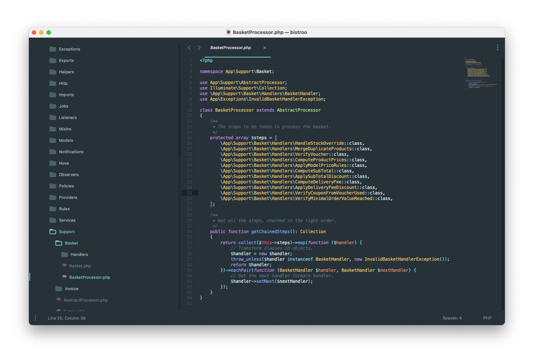Viewport: 536px width, 347px height.
Task: Click the Services folder label
Action: point(67,220)
